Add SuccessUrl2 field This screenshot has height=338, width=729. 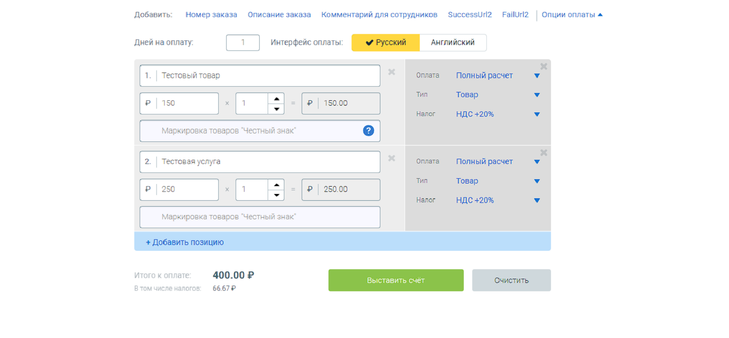point(470,15)
